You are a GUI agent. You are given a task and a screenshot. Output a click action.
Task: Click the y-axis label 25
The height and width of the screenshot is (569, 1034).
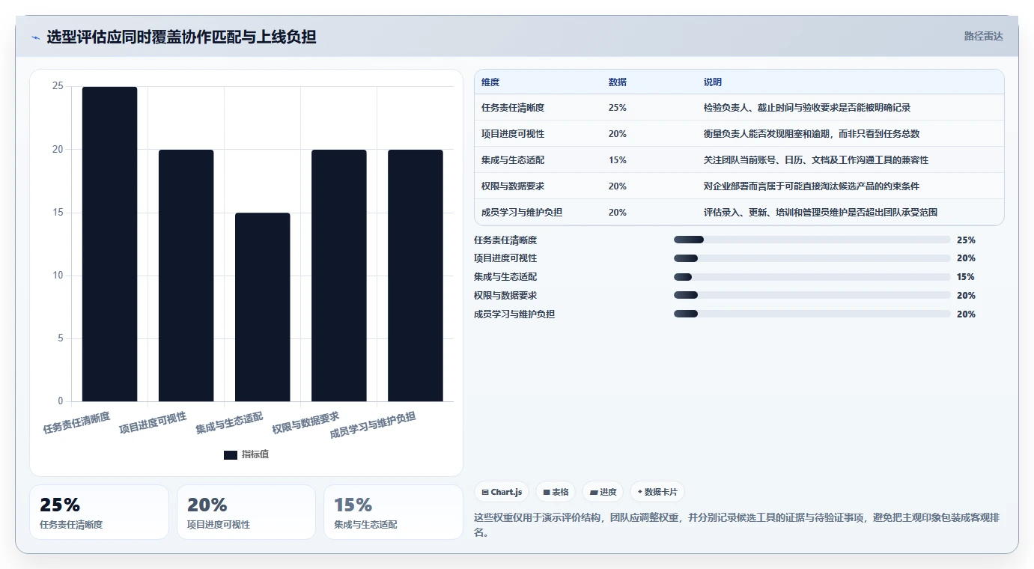58,87
